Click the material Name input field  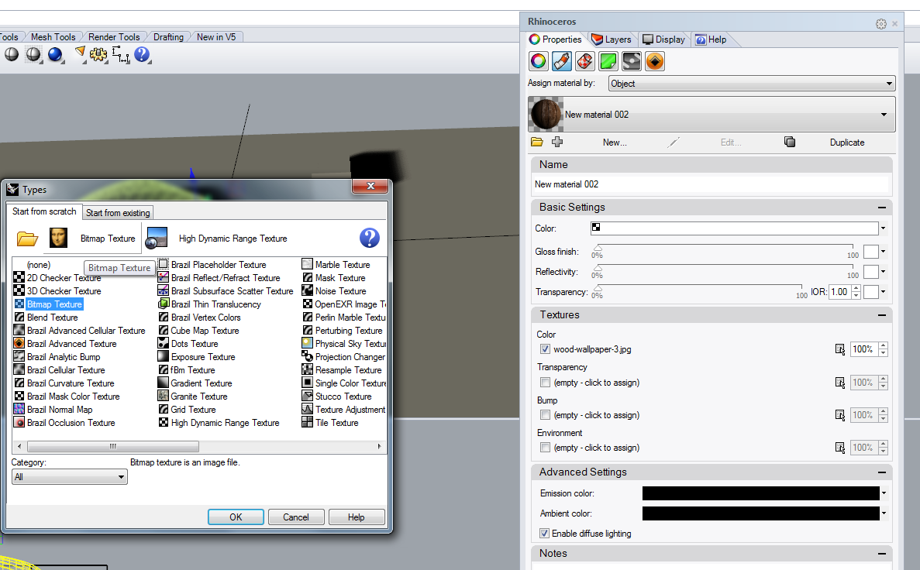[x=712, y=184]
